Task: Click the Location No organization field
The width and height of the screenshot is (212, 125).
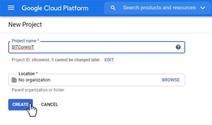Action: click(x=97, y=80)
